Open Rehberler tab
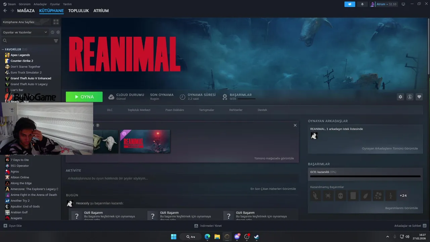 point(236,110)
